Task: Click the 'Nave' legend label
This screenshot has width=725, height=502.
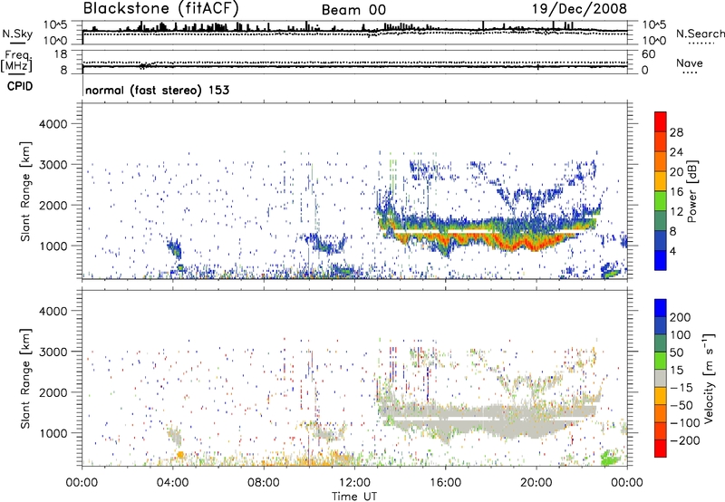Action: (690, 63)
